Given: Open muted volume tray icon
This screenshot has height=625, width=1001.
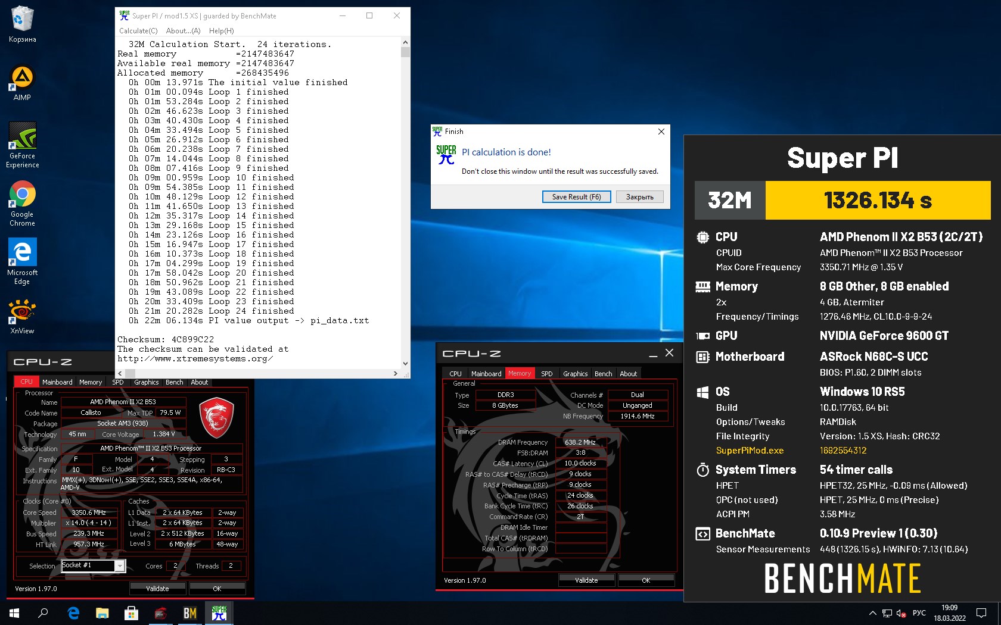Looking at the screenshot, I should tap(901, 613).
